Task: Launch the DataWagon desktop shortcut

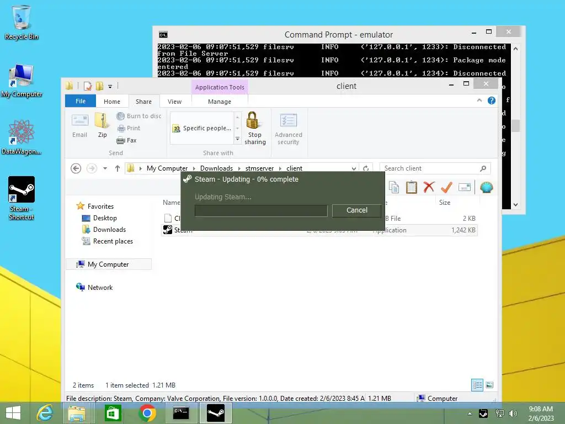Action: [22, 137]
